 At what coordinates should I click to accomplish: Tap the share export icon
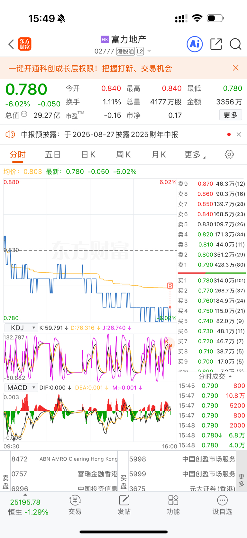[216, 44]
